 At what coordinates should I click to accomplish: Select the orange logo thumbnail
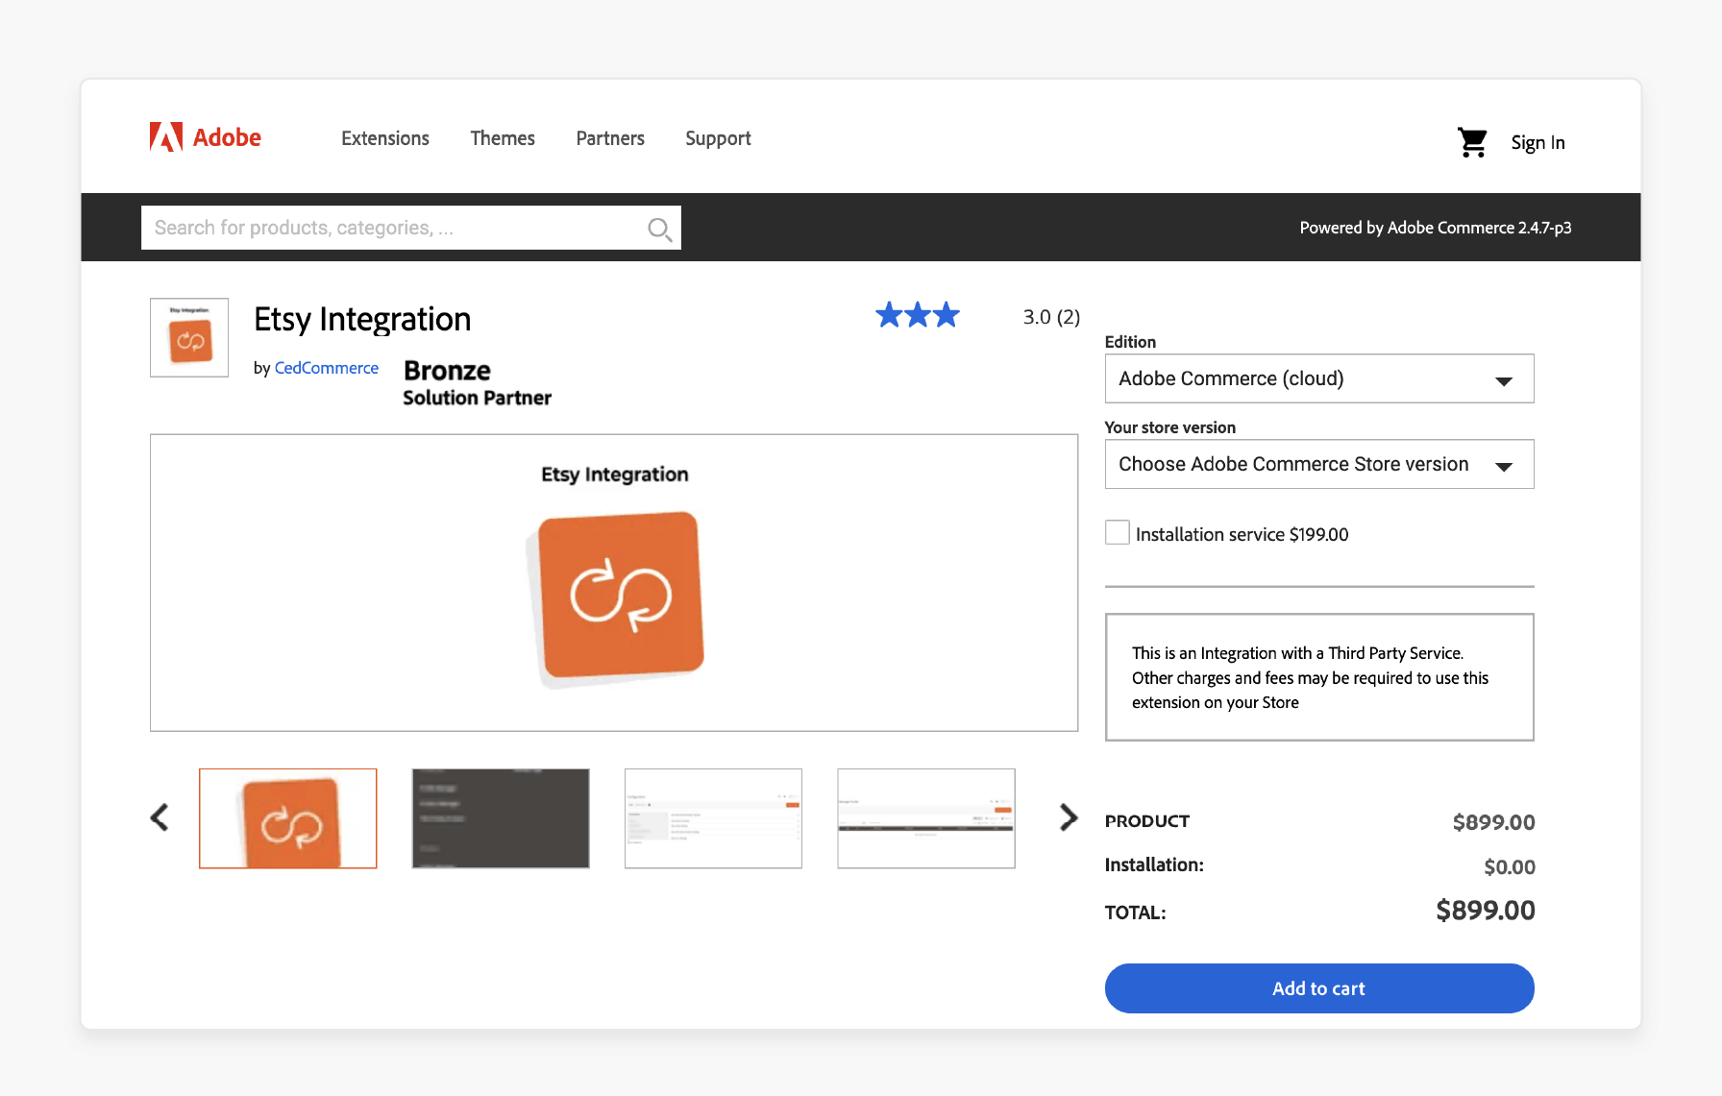[x=288, y=818]
